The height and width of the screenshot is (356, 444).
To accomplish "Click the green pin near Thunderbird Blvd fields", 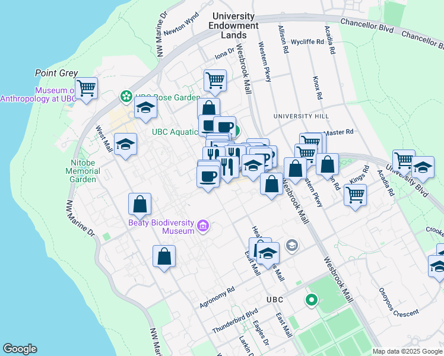I will click(312, 300).
